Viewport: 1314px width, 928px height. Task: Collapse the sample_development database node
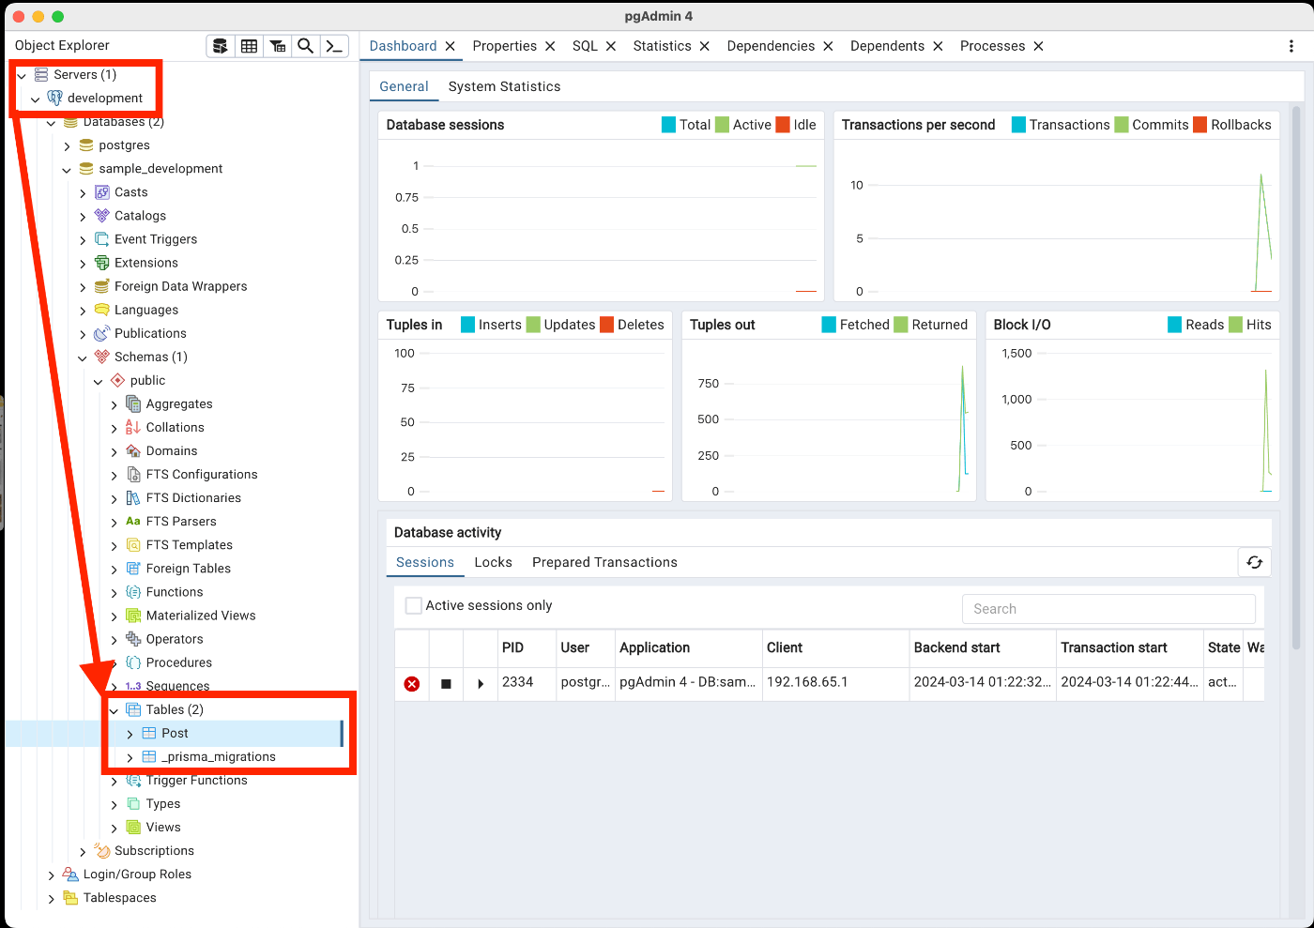[x=67, y=170]
